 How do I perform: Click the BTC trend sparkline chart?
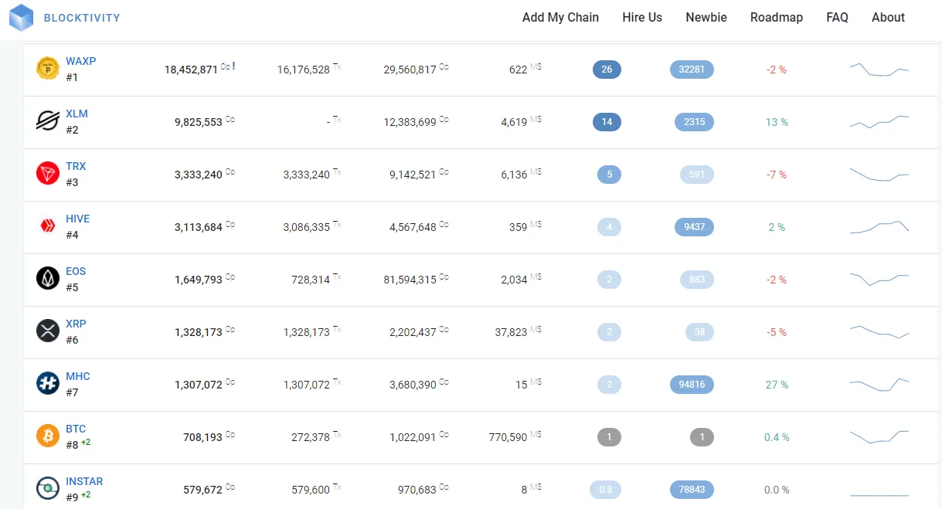879,436
